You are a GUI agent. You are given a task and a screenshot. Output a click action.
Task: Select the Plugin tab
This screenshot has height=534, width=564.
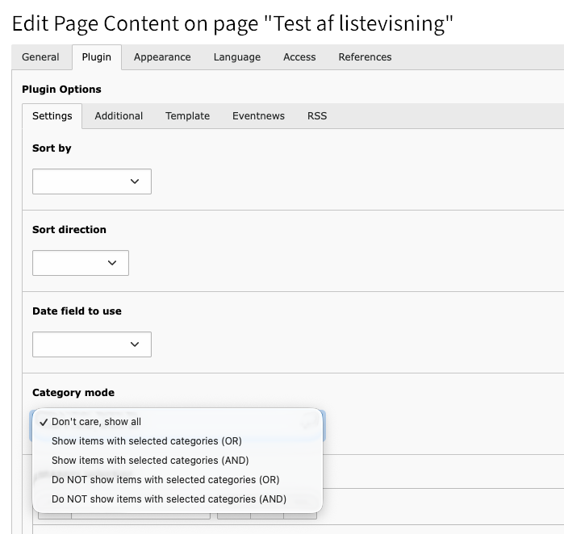point(97,57)
